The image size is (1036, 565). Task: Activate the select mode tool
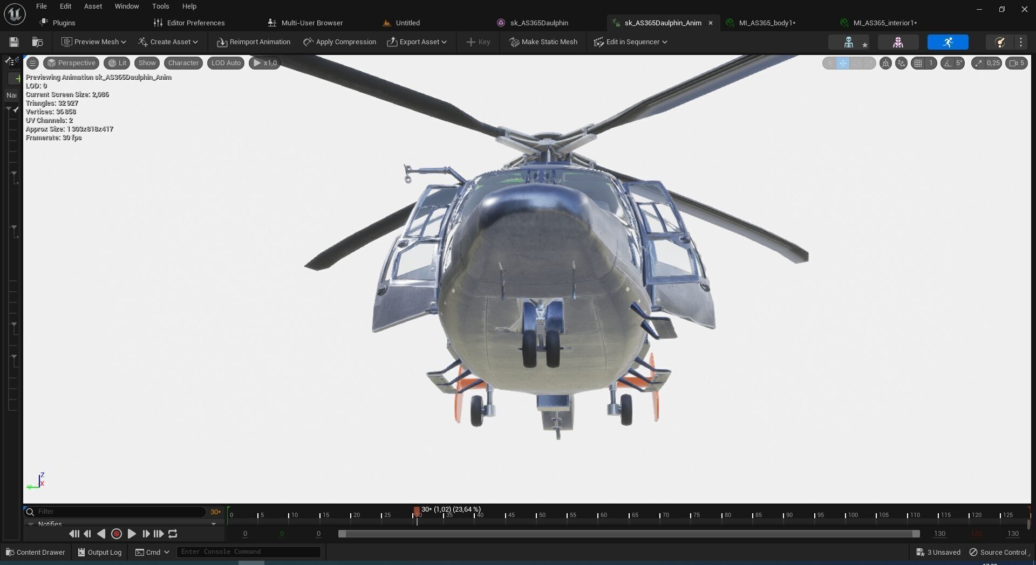pyautogui.click(x=830, y=63)
